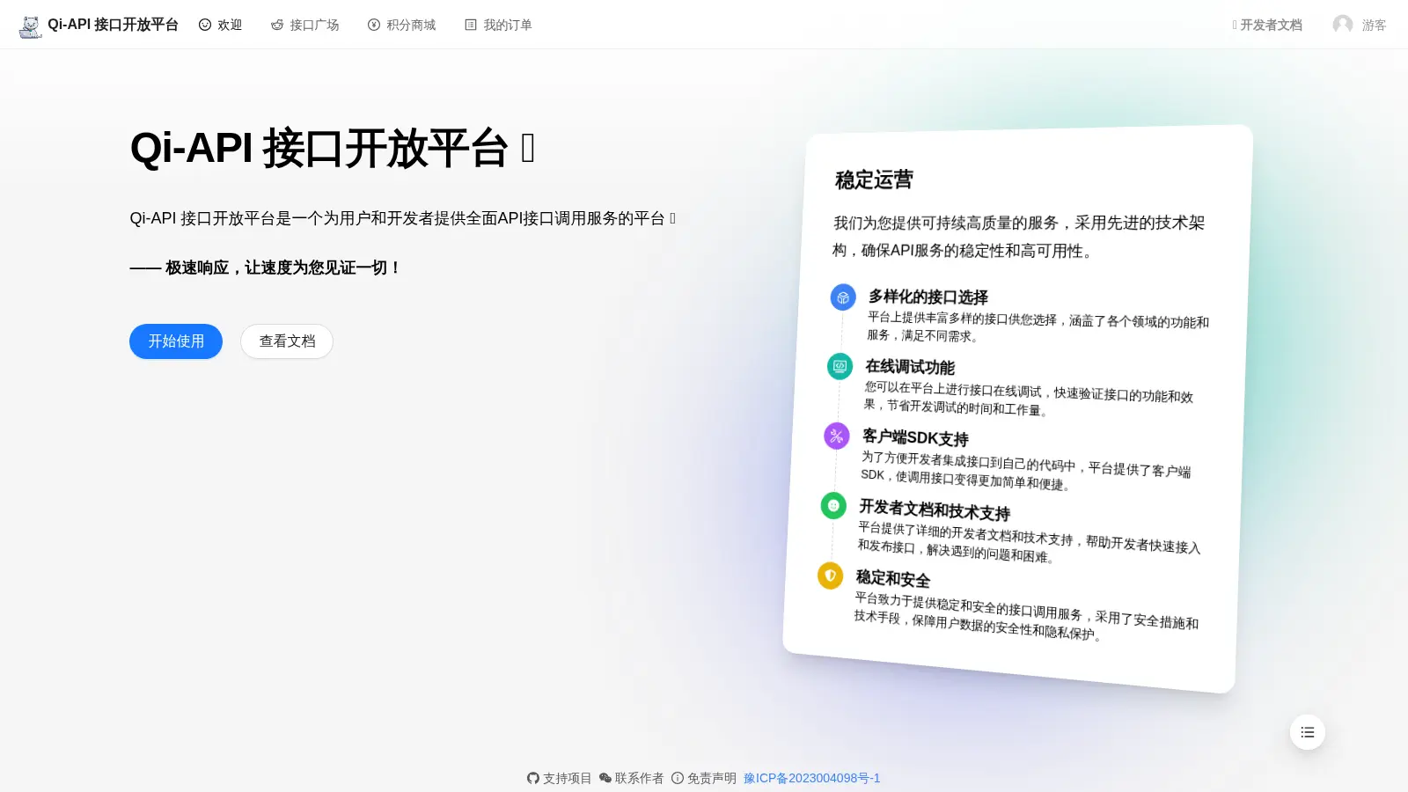Click the 开发者文档和技术支持 title
The height and width of the screenshot is (792, 1408).
[x=935, y=510]
